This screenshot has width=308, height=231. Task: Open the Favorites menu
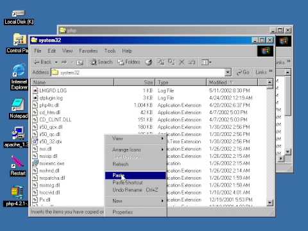(x=88, y=51)
